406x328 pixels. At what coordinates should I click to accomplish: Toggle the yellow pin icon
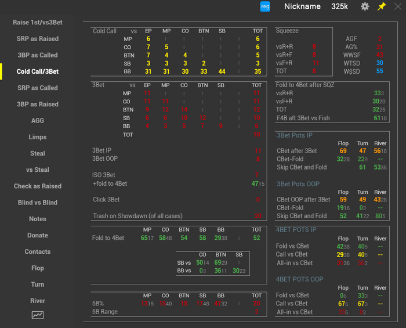coord(382,6)
